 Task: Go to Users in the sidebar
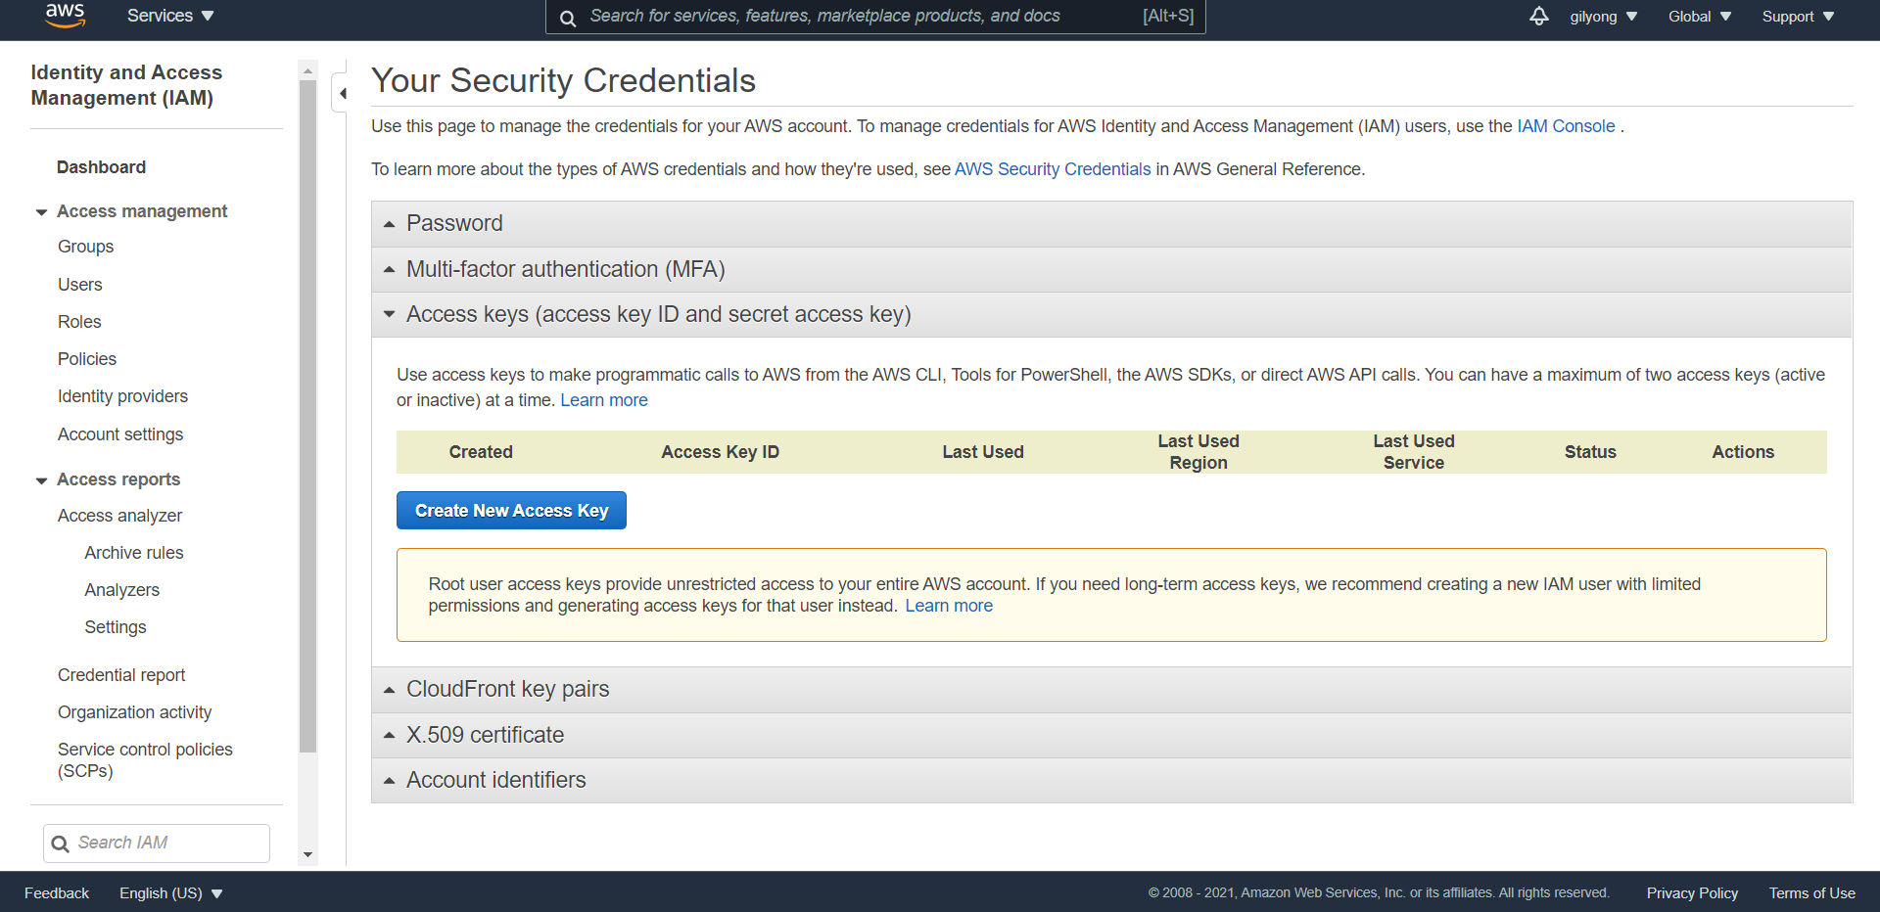(x=80, y=285)
